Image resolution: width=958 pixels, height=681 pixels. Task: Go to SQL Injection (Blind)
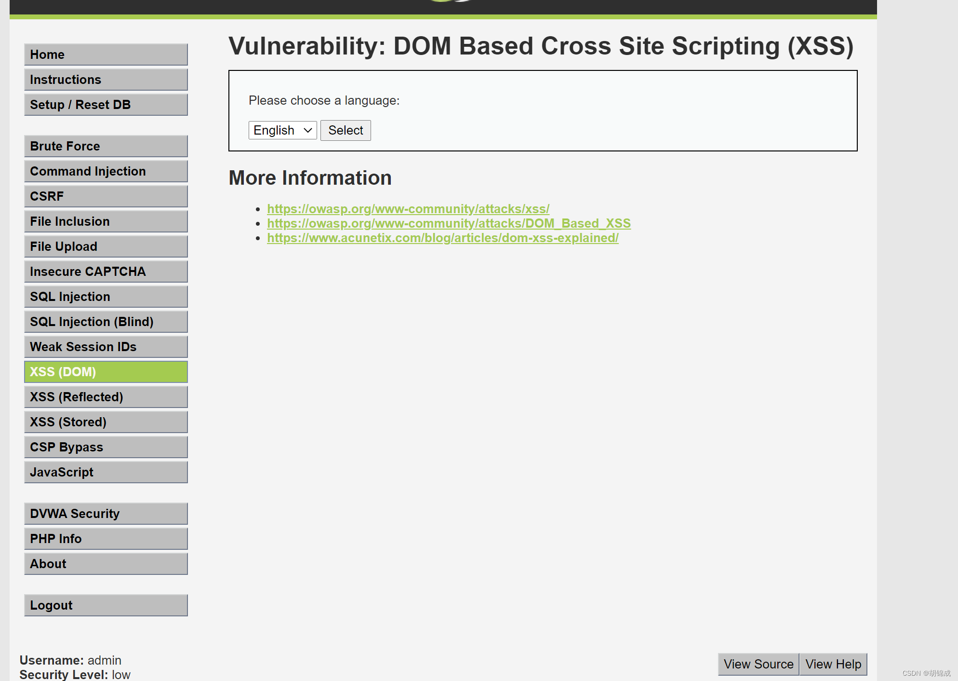106,322
